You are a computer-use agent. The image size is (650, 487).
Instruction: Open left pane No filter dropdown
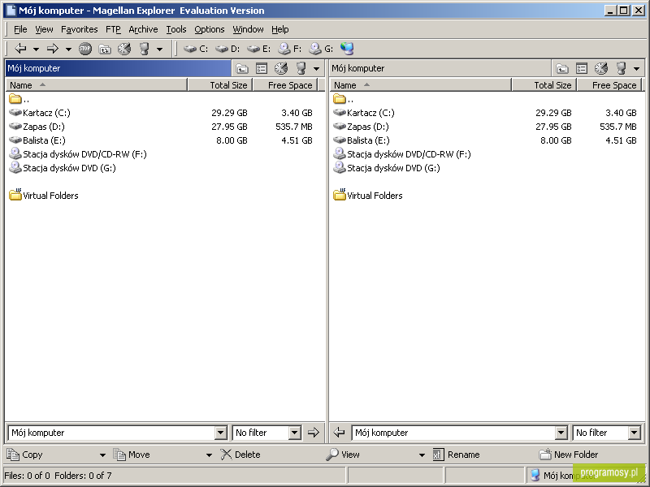294,433
